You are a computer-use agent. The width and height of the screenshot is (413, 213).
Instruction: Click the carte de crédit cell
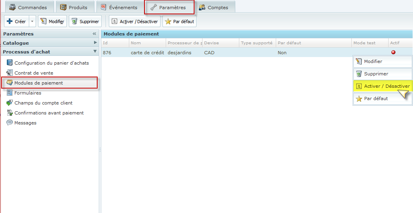click(148, 53)
